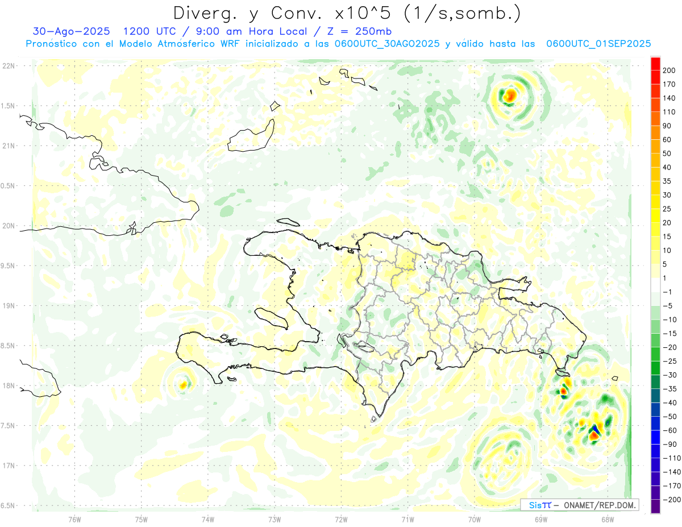Pick the red swatch atop the color scale
682x527 pixels.
pos(655,63)
